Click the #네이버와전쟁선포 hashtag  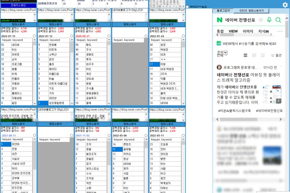269,111
